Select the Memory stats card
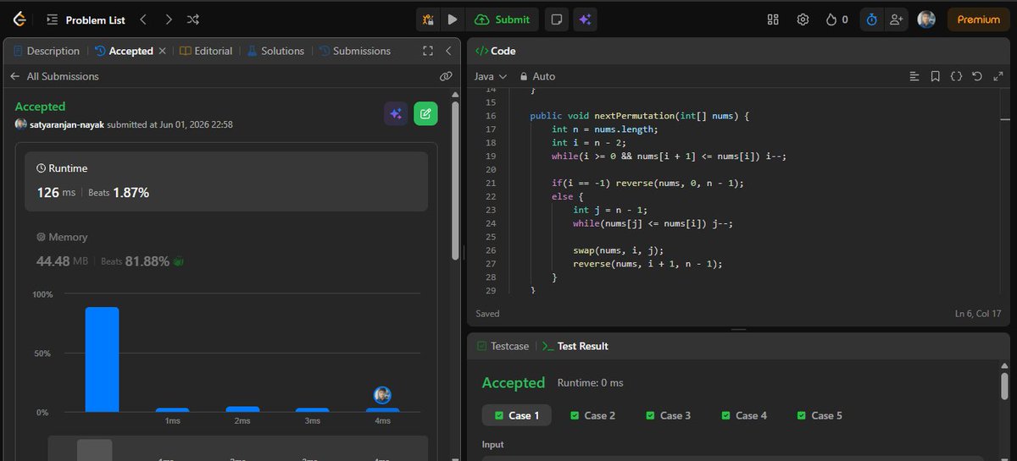 point(226,250)
